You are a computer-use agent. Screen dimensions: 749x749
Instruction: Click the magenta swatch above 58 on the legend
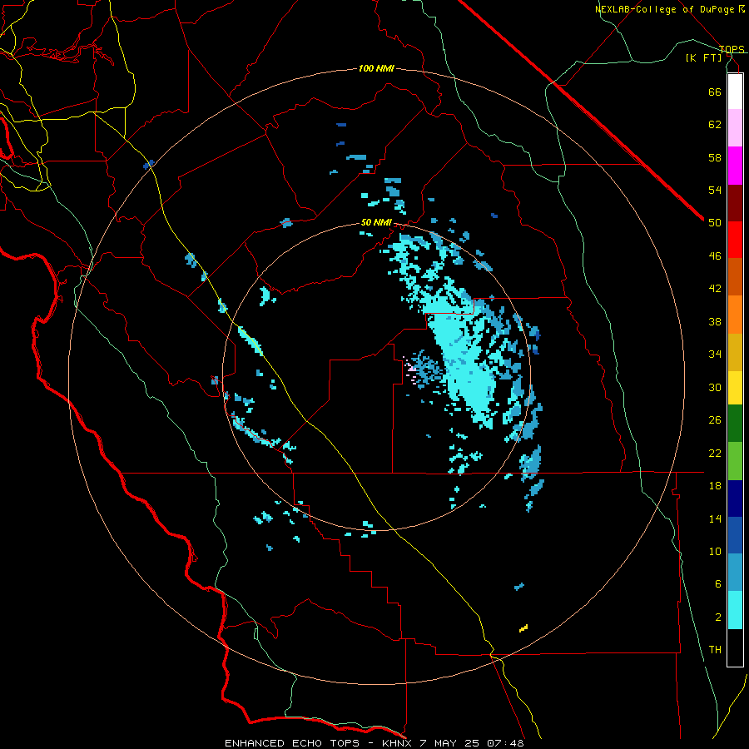735,166
